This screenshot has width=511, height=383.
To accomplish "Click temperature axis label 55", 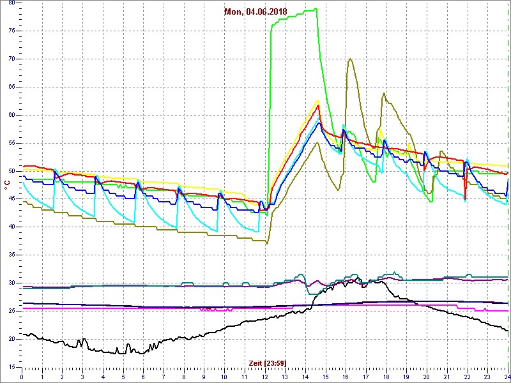I will [x=11, y=143].
